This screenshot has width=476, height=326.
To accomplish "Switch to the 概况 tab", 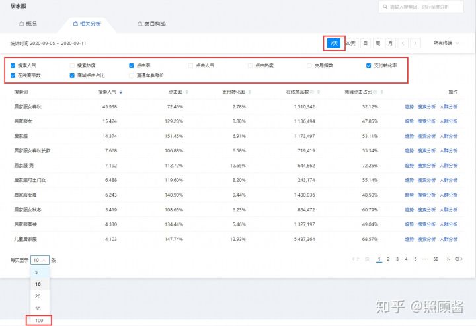I will pos(28,24).
